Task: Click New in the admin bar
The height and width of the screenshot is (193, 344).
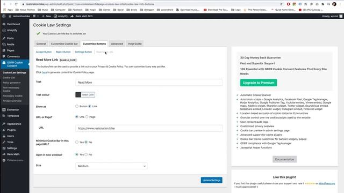Action: [x=46, y=16]
